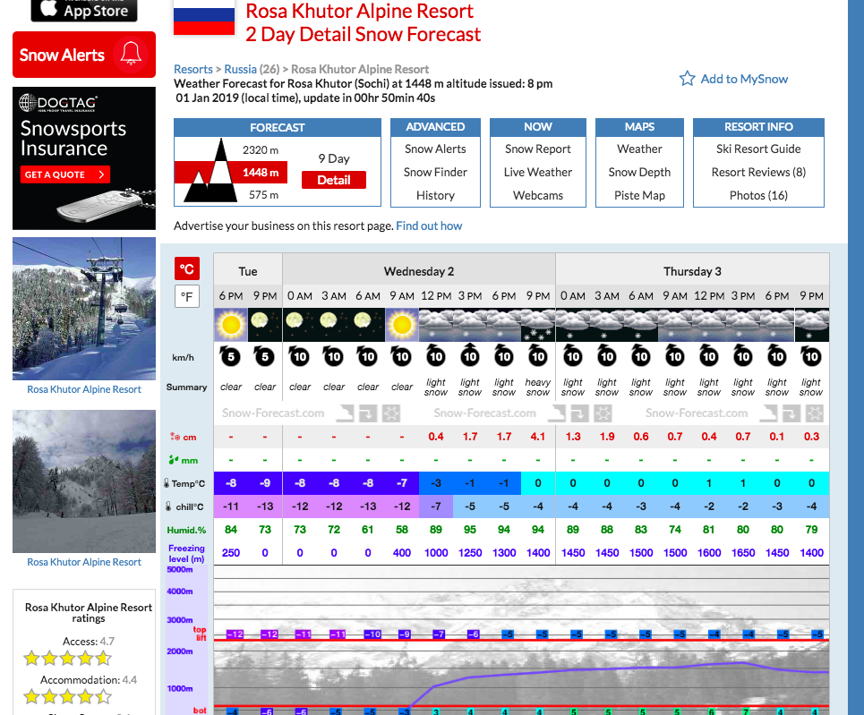This screenshot has width=864, height=715.
Task: Click the snow cloud icon for Thursday 0 AM
Action: [573, 325]
